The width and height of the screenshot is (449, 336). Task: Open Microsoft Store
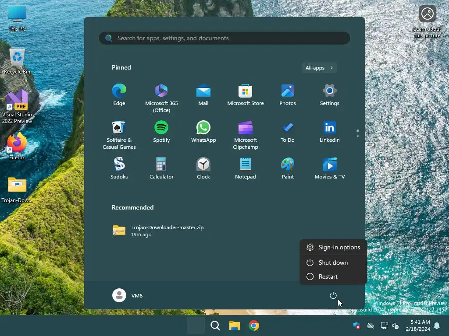[246, 95]
